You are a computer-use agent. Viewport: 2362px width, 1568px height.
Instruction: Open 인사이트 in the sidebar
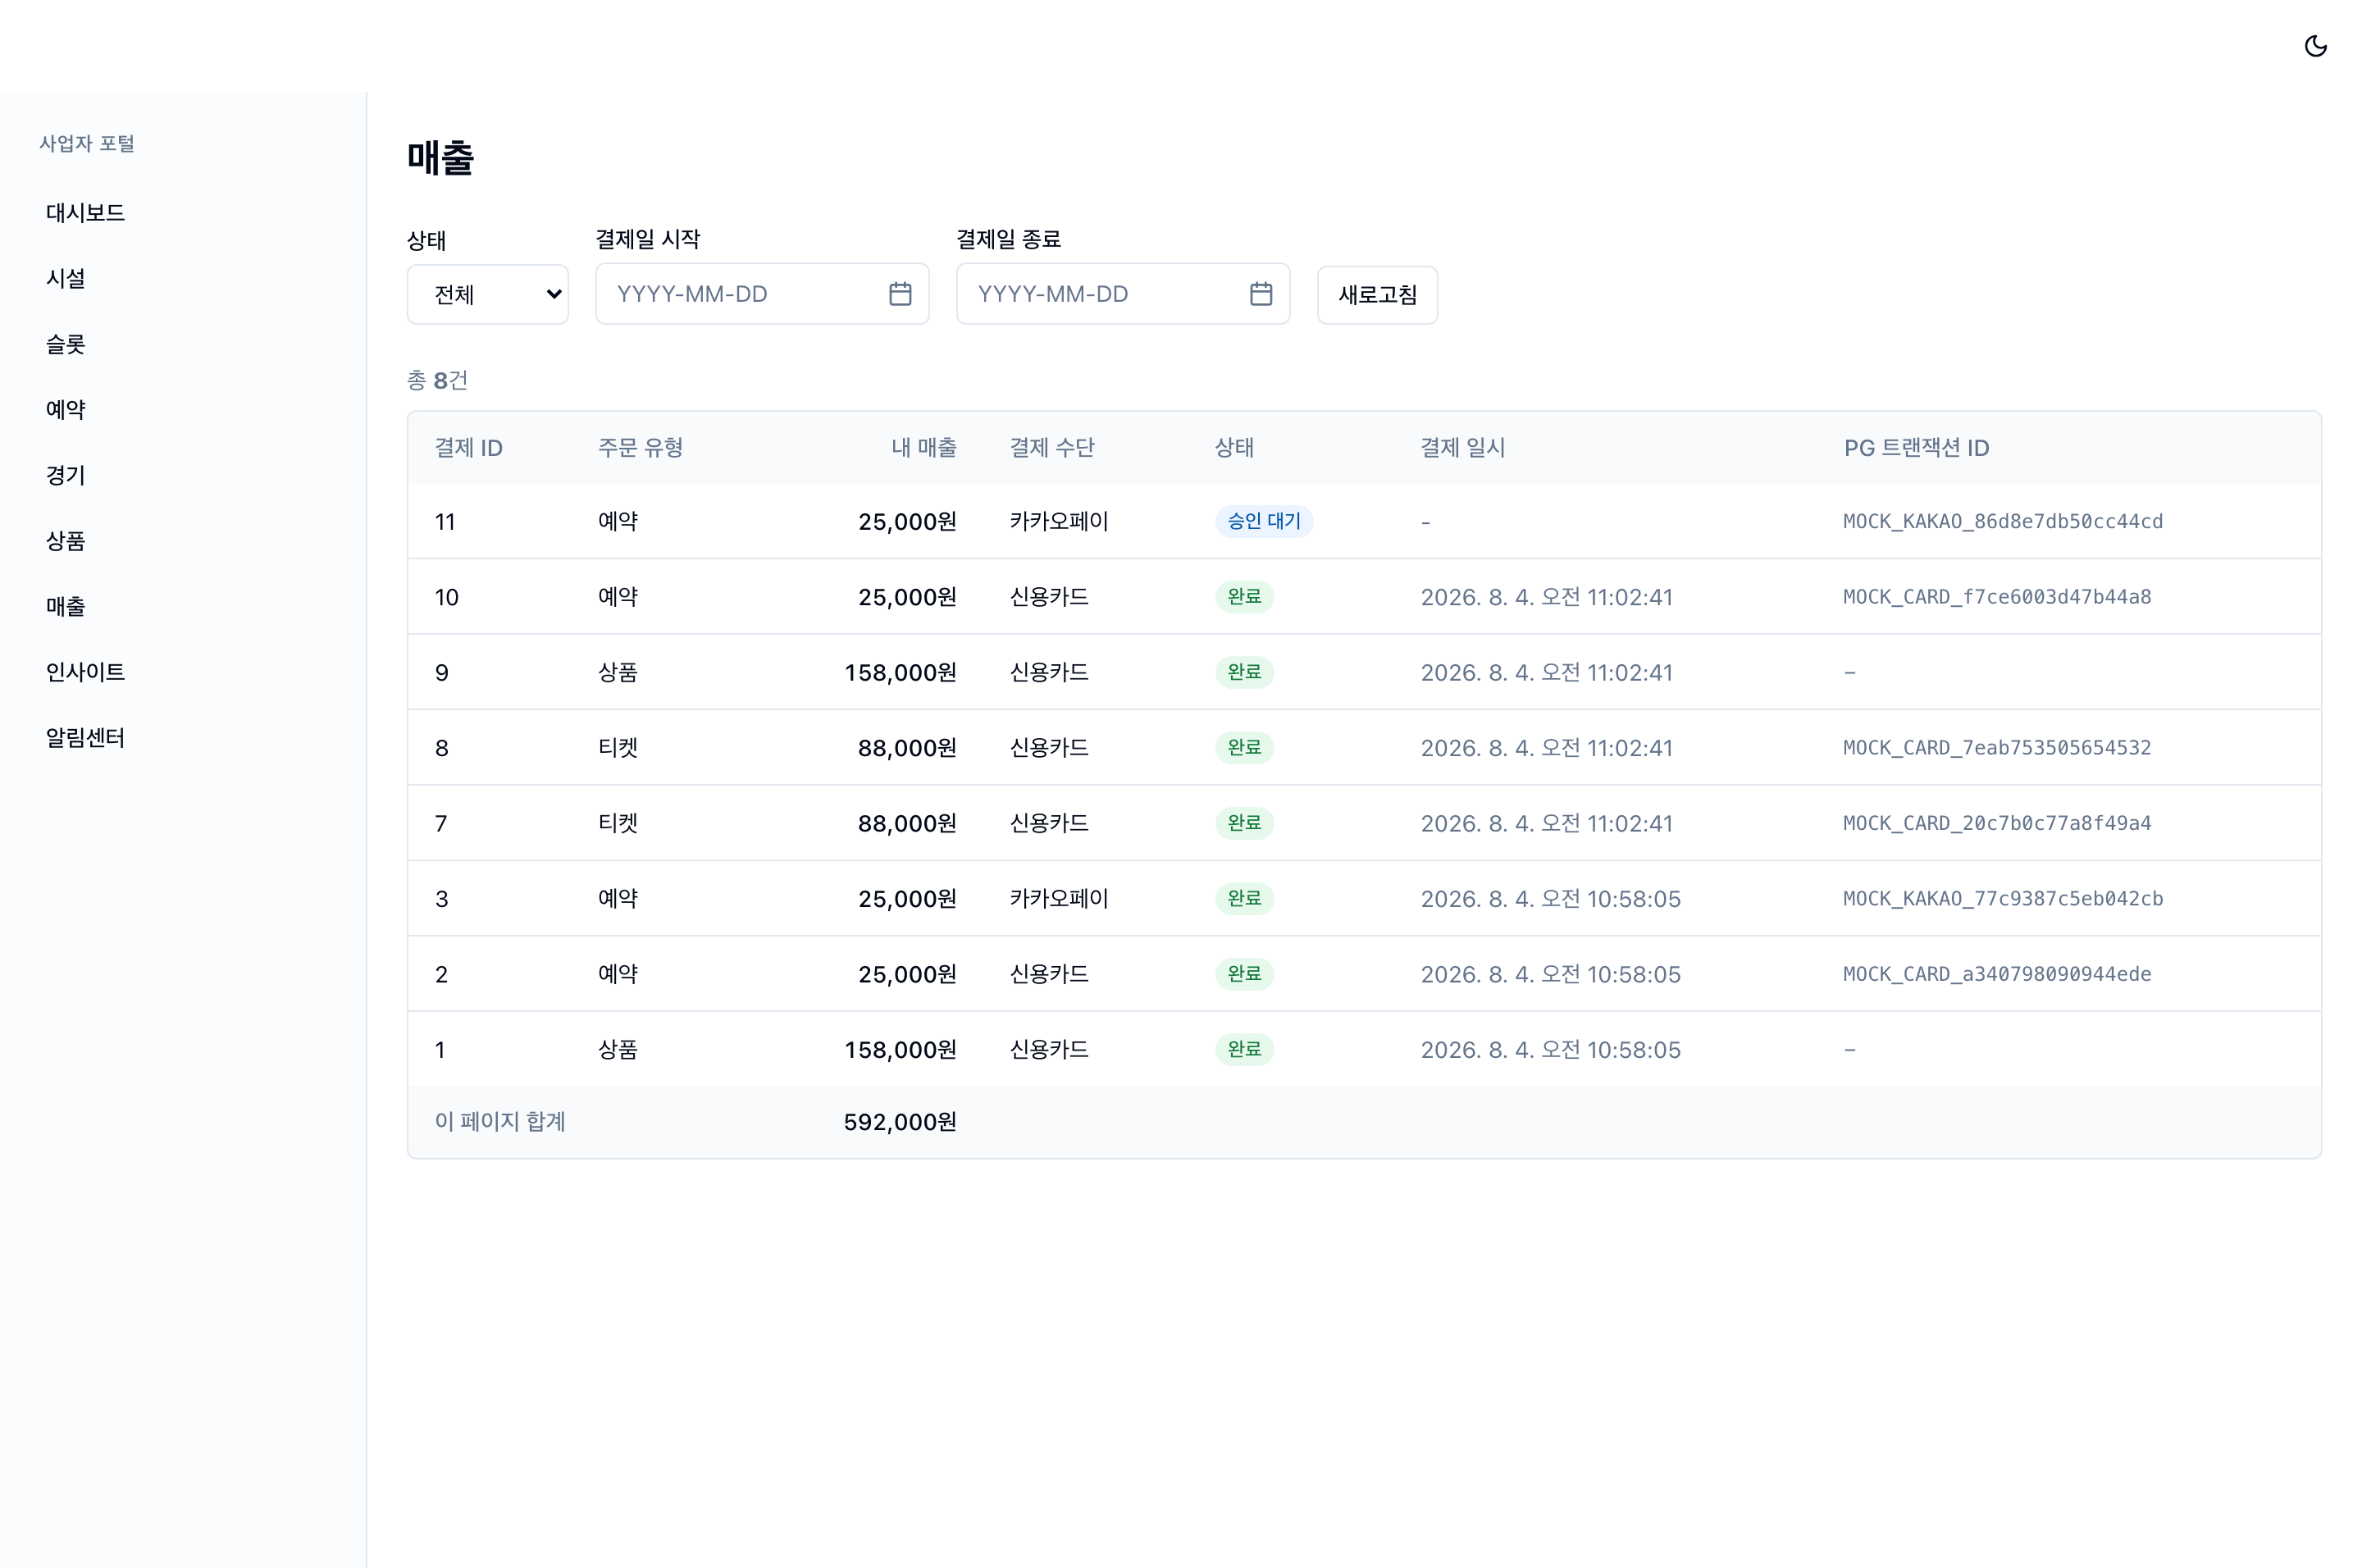pos(85,672)
